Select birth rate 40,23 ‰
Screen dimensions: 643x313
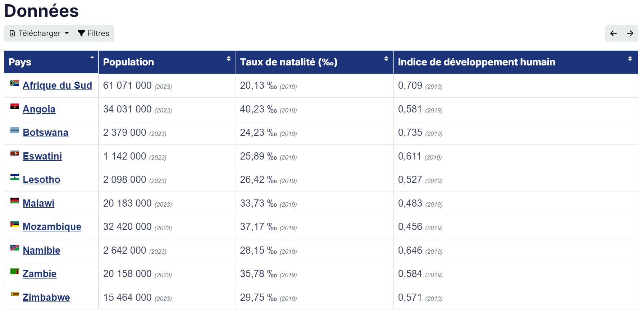(x=259, y=109)
